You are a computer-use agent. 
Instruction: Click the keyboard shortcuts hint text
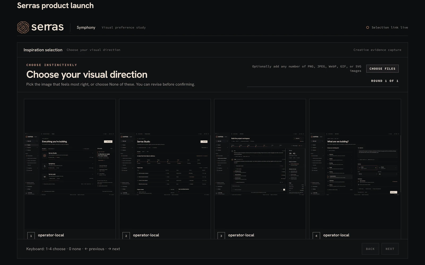[73, 249]
